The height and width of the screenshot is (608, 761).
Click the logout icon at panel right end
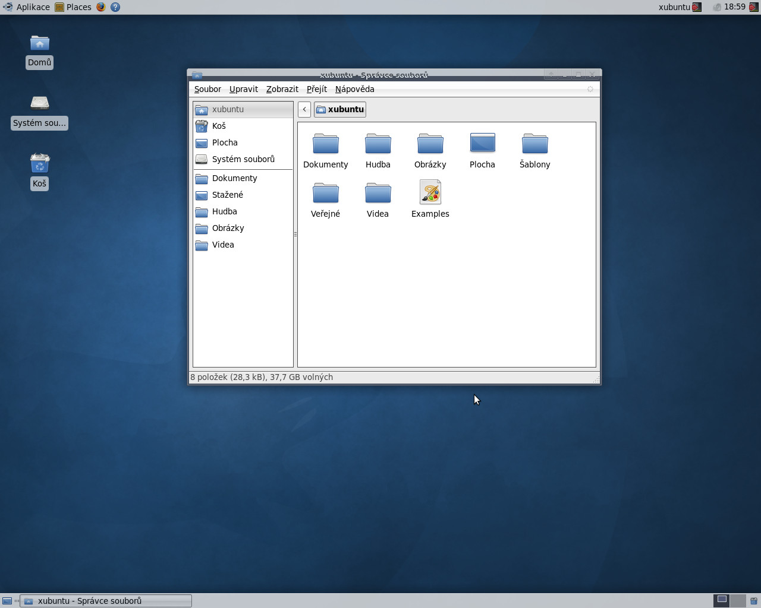coord(753,7)
